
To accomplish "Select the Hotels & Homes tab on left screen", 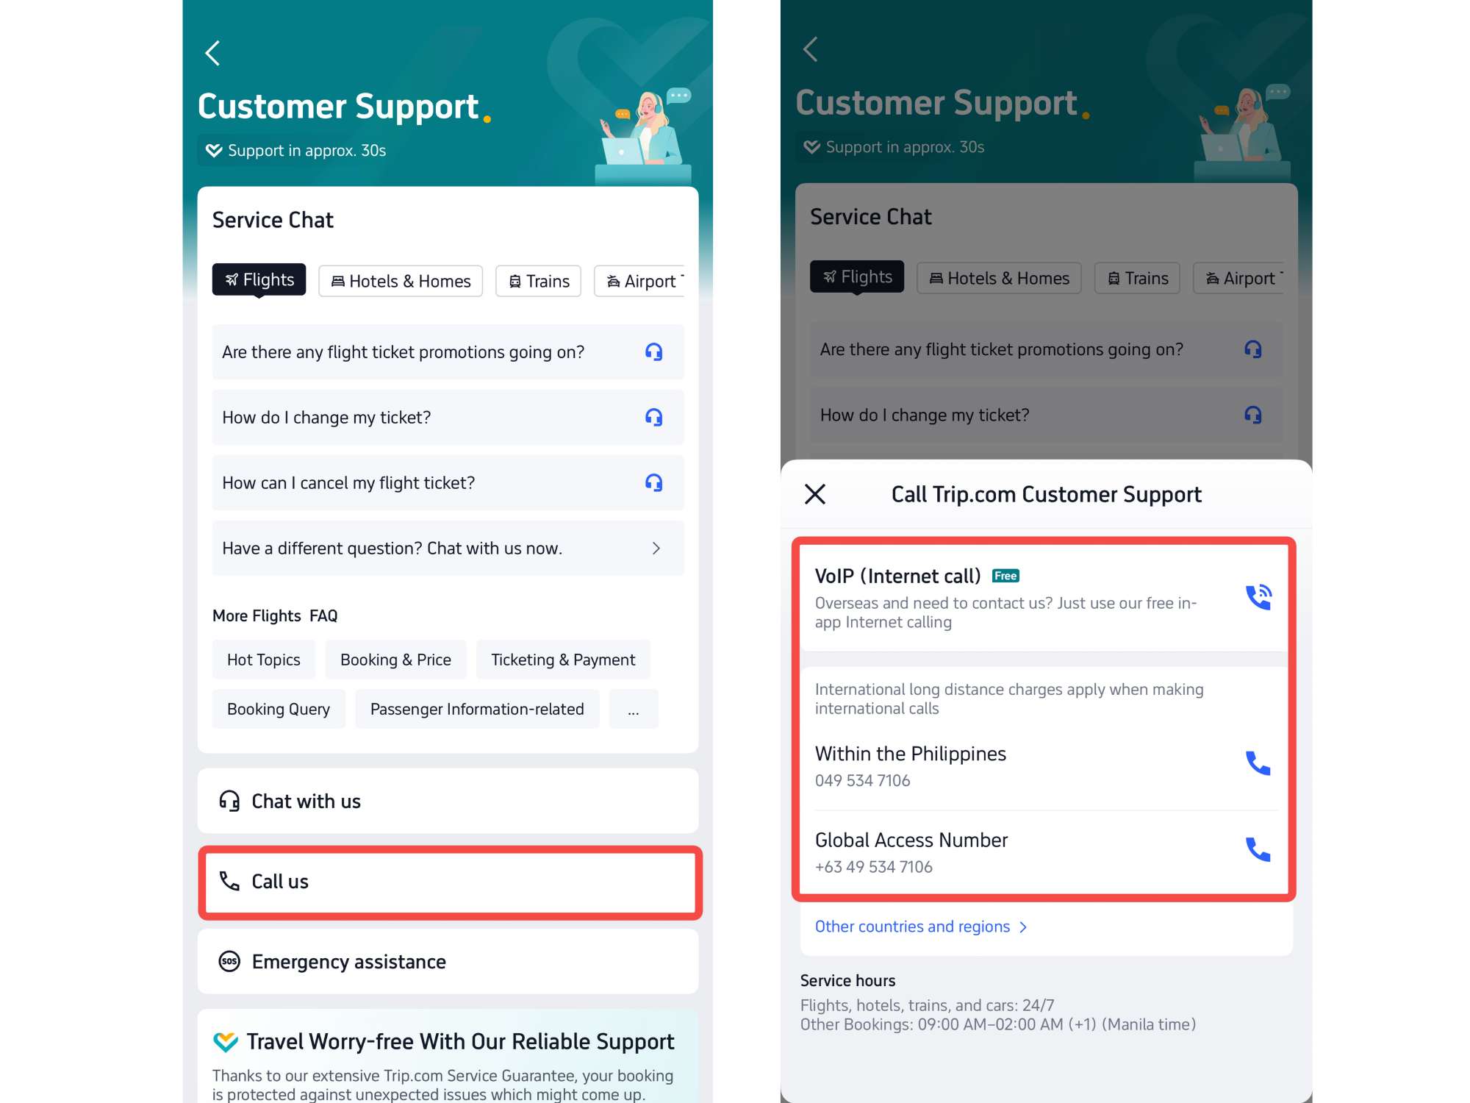I will (x=401, y=281).
